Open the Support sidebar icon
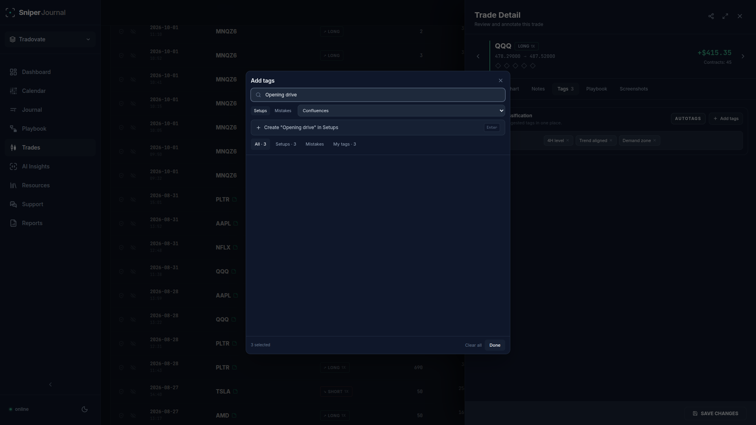 (x=13, y=204)
